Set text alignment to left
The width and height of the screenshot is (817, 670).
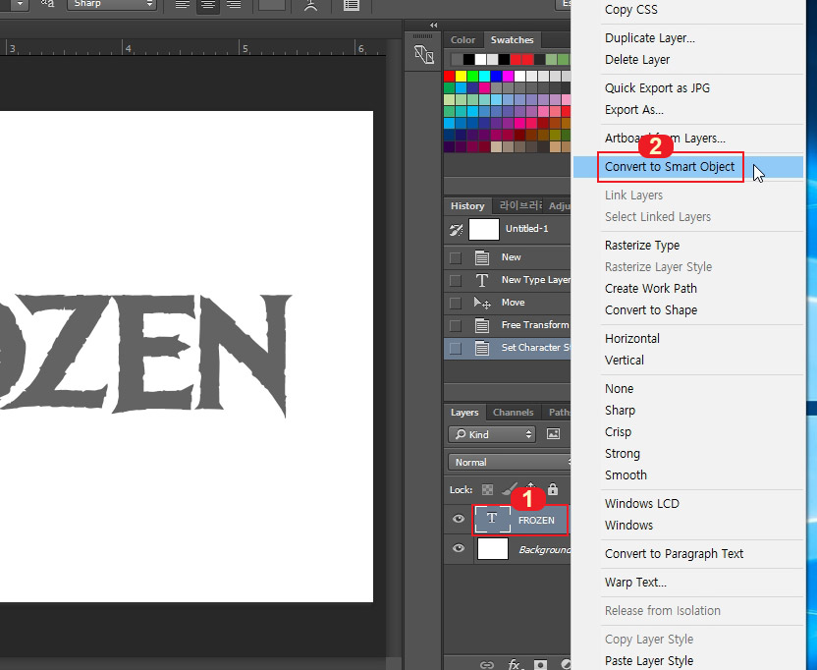[x=183, y=5]
